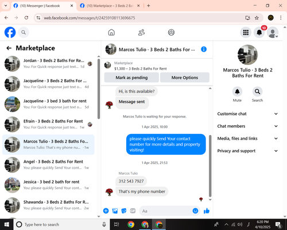Open more actions plus icon in composer
The image size is (287, 230).
tap(106, 211)
